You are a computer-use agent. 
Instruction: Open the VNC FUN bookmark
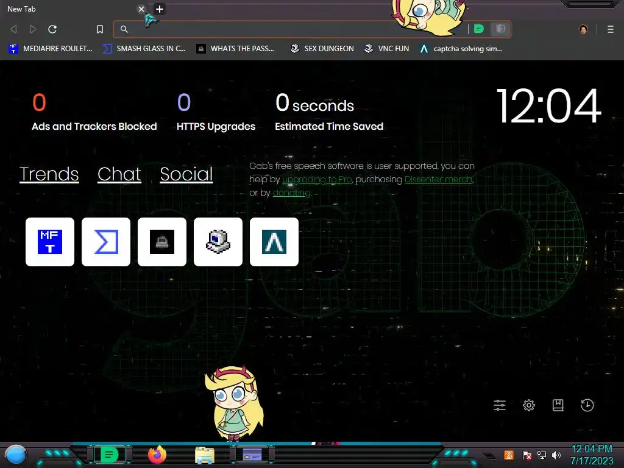[x=386, y=49]
